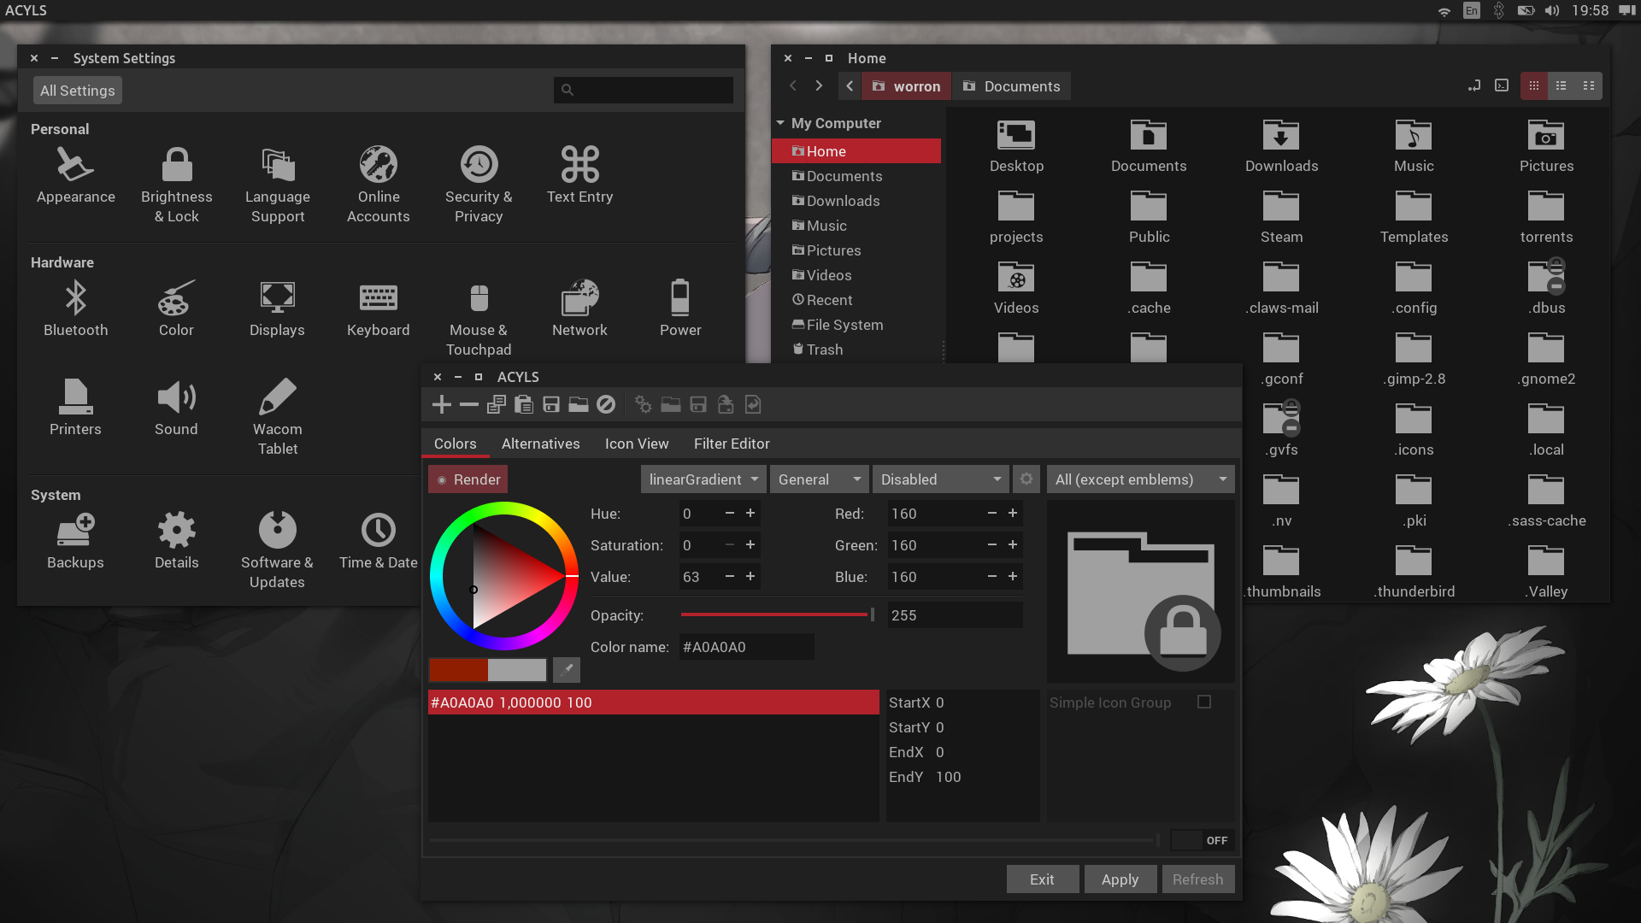Open Brightness & Lock settings
The height and width of the screenshot is (923, 1641).
pyautogui.click(x=177, y=185)
